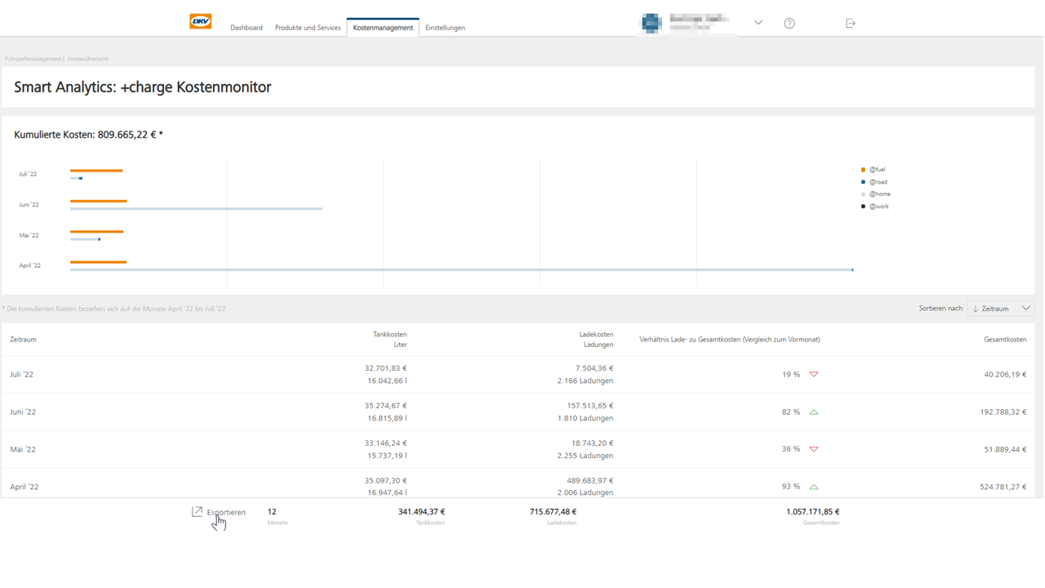This screenshot has height=588, width=1045.
Task: Click the 524.781,27 € total cost value
Action: tap(1003, 487)
